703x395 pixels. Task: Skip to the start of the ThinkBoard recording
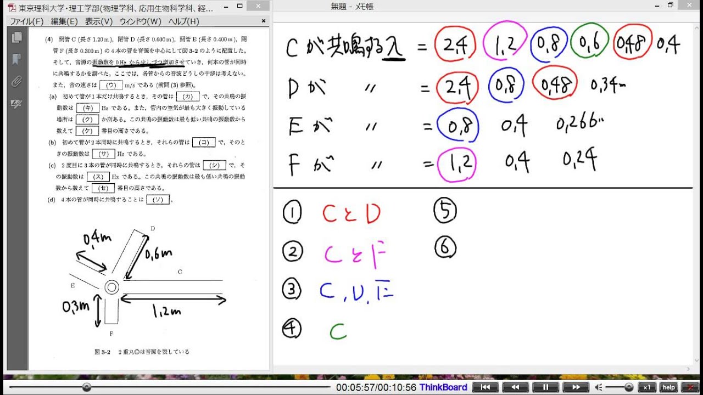coord(485,387)
